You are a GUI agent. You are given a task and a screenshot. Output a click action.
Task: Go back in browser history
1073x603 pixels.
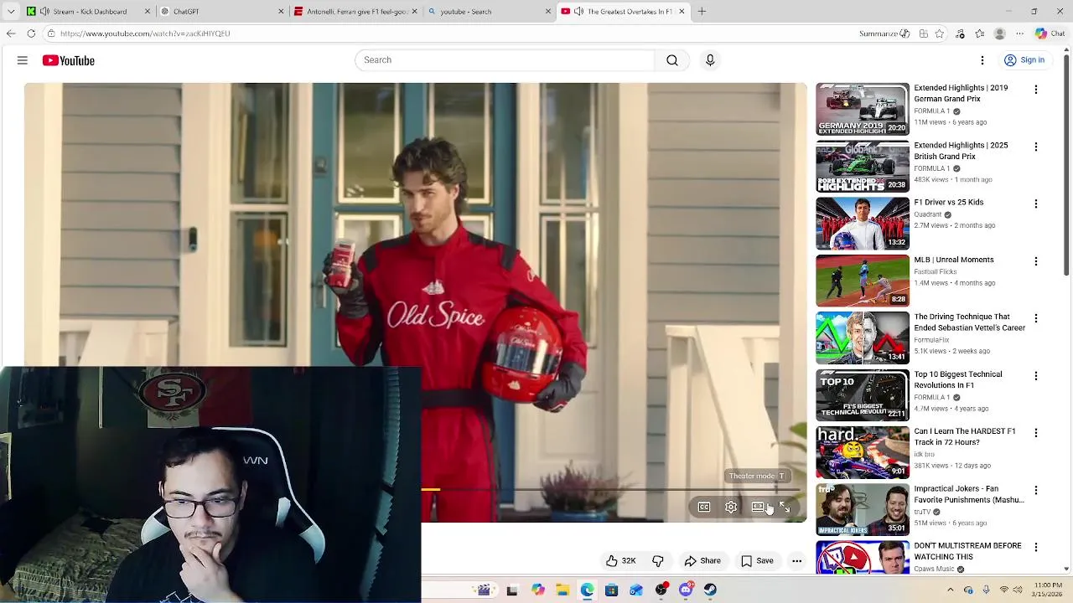coord(10,33)
